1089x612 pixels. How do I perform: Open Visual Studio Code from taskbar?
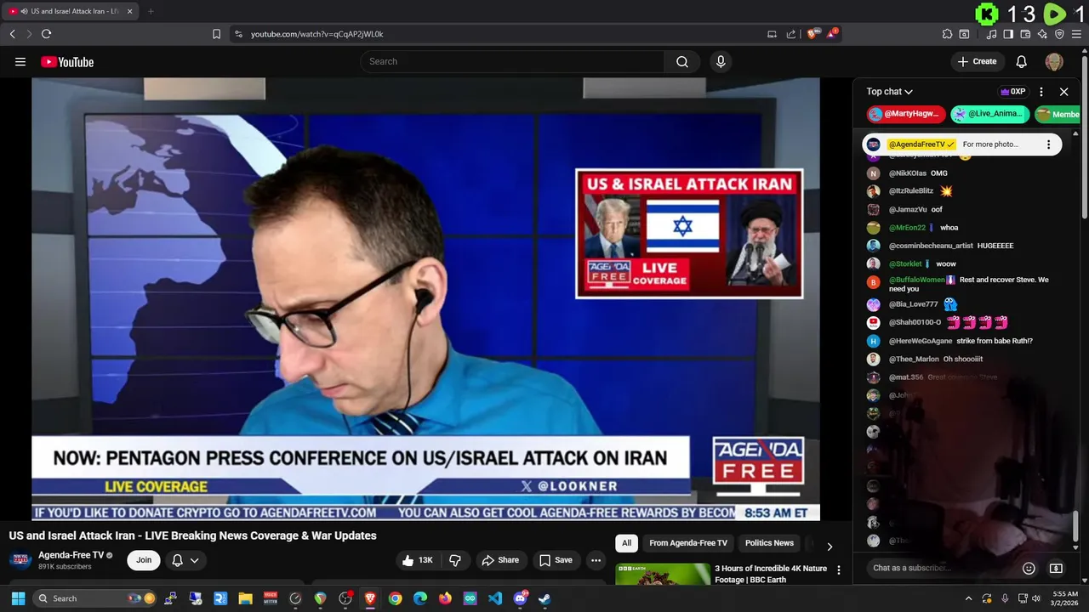point(495,598)
